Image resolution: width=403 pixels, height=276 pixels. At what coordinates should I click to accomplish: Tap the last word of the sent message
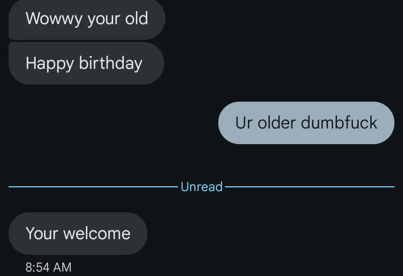(x=339, y=123)
